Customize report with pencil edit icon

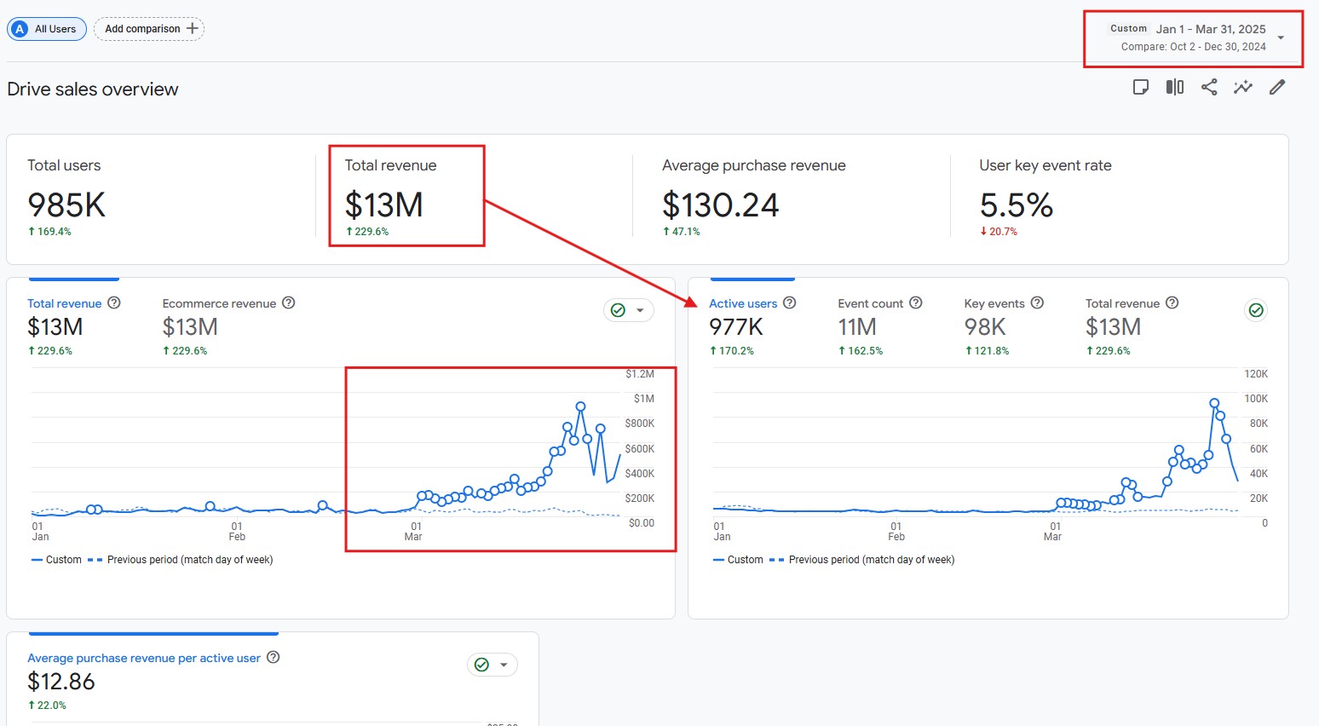pyautogui.click(x=1277, y=87)
